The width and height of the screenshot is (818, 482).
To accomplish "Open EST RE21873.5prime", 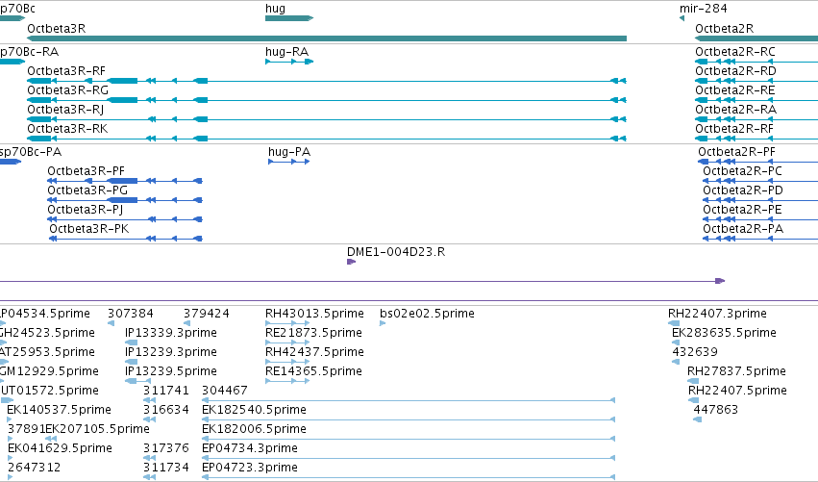I will pos(313,333).
